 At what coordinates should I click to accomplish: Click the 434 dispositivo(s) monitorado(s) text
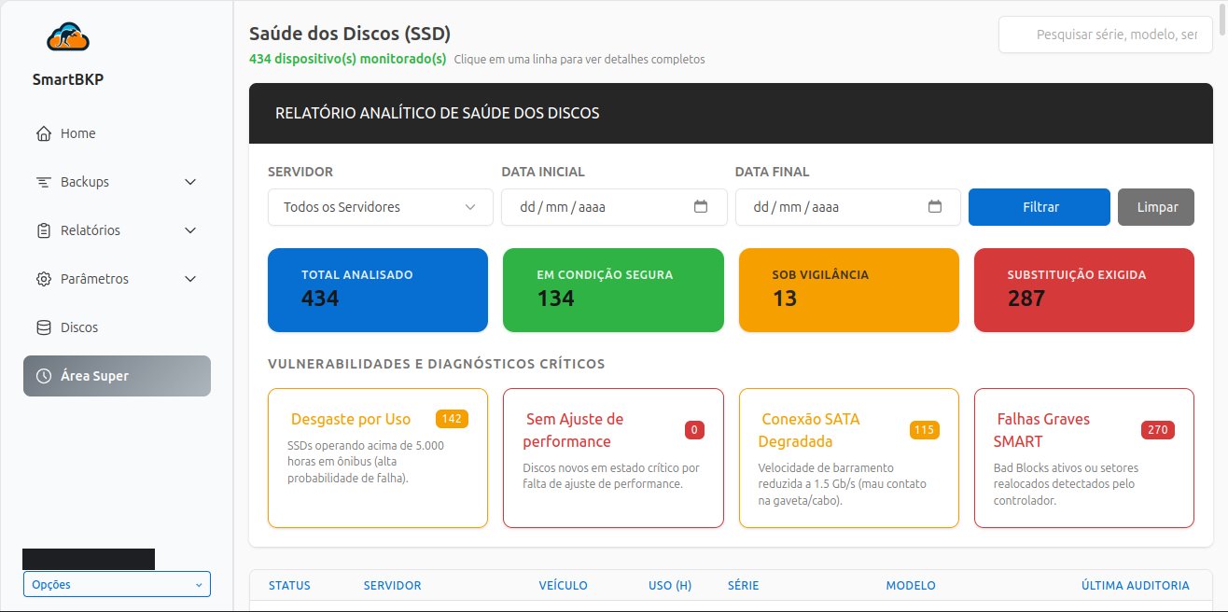348,59
